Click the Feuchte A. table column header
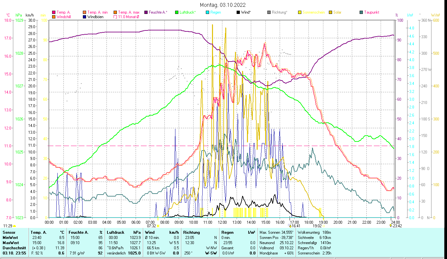Image resolution: width=447 pixels, height=259 pixels. (79, 232)
